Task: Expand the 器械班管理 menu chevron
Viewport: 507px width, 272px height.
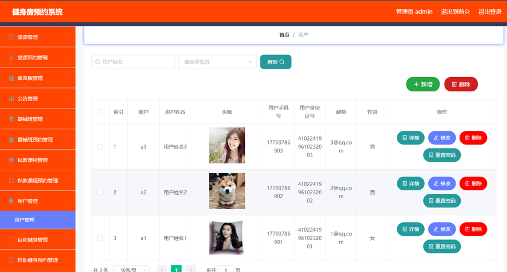Action: coord(66,118)
